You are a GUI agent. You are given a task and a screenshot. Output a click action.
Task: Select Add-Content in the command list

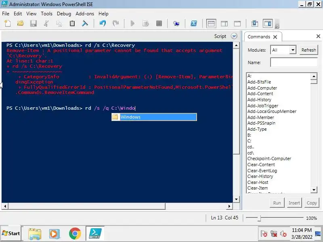[x=260, y=94]
